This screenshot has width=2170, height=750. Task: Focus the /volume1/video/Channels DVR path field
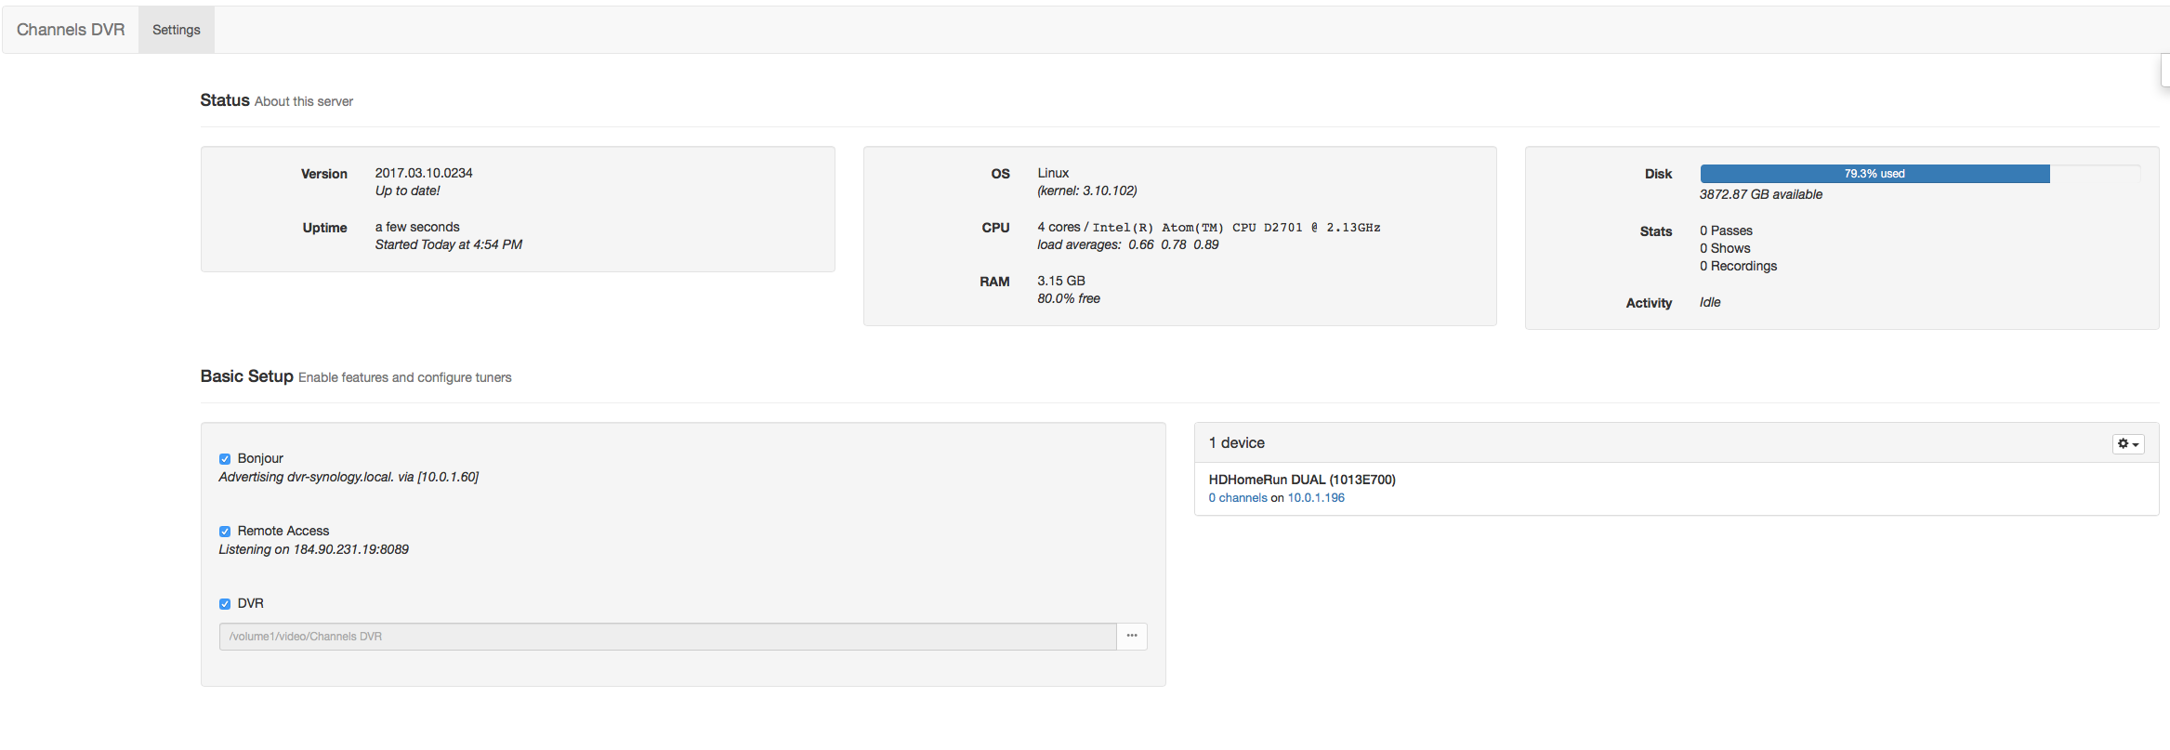[667, 637]
